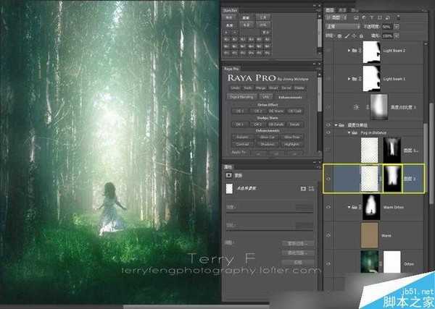Image resolution: width=435 pixels, height=309 pixels.
Task: Click the brightness/contrast adjustment sun icon
Action: click(357, 107)
